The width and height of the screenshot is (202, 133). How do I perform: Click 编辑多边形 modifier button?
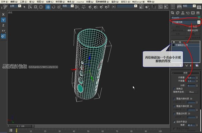tap(193, 31)
